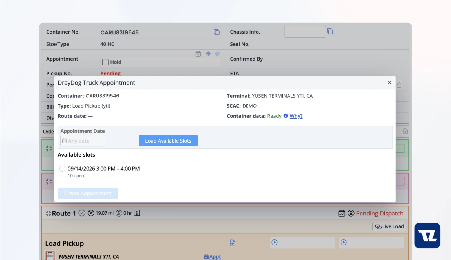This screenshot has width=451, height=260.
Task: Click the Type value Load Pickup (yti)
Action: [x=91, y=106]
